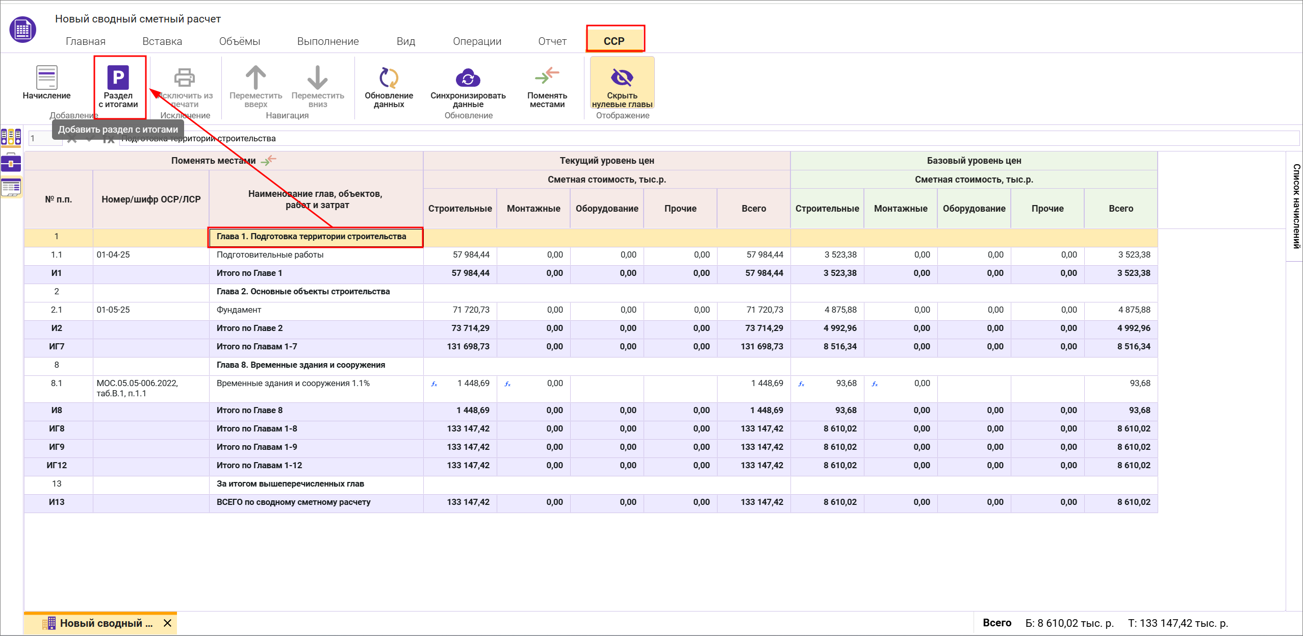Viewport: 1303px width, 636px height.
Task: Open the Главная ribbon tab
Action: pos(85,41)
